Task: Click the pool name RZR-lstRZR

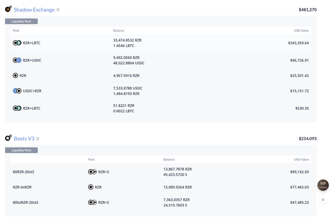Action: (22, 187)
